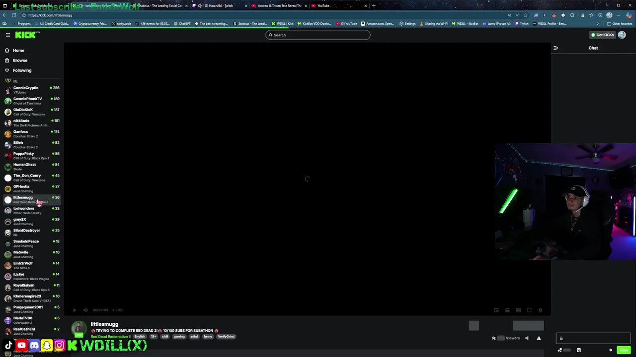Toggle theater mode icon
This screenshot has height=357, width=636.
tap(518, 310)
